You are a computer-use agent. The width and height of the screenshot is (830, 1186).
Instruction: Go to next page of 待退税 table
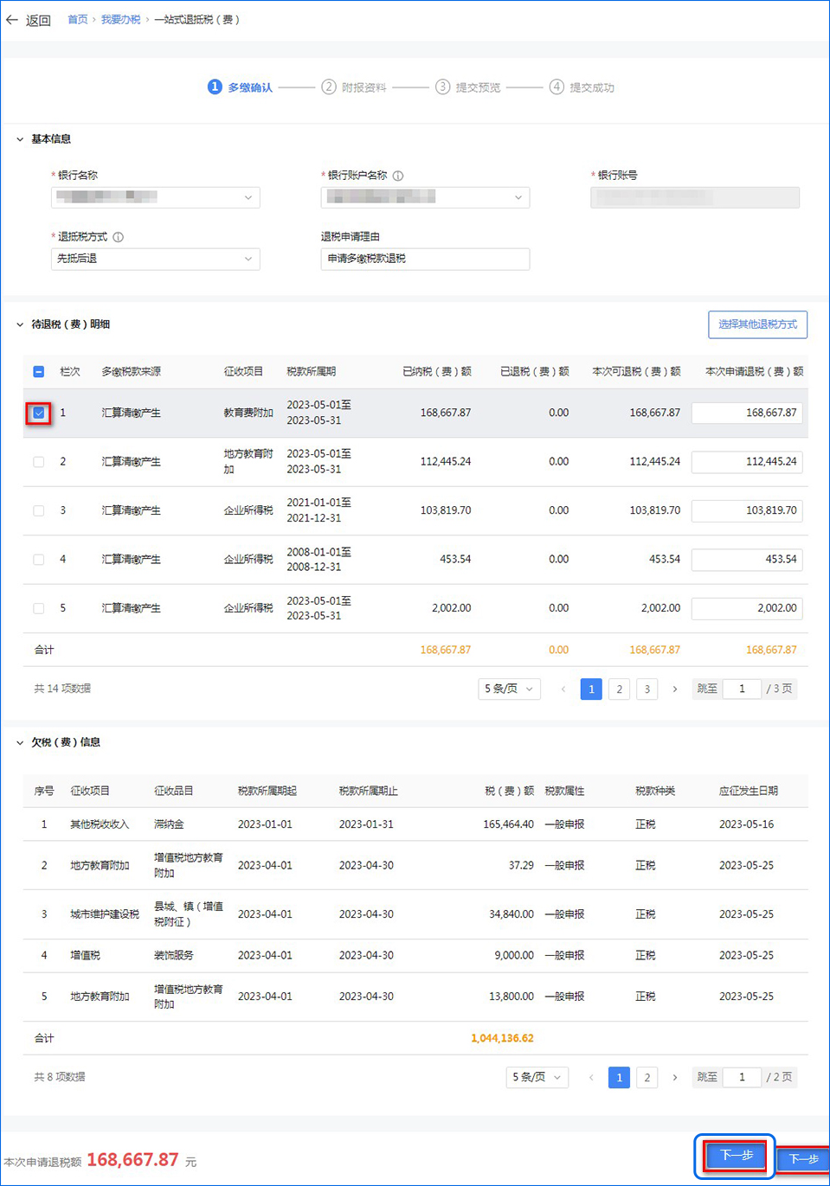675,689
